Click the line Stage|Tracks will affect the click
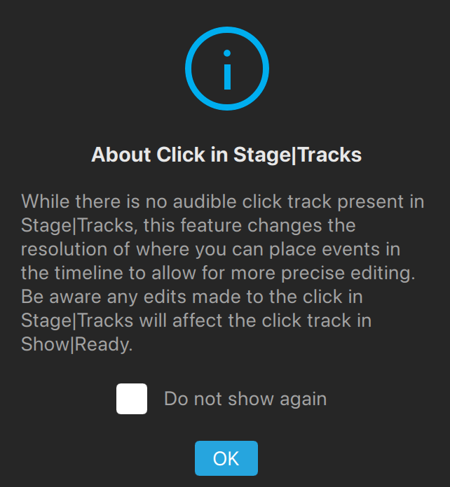450x487 pixels. [x=196, y=320]
